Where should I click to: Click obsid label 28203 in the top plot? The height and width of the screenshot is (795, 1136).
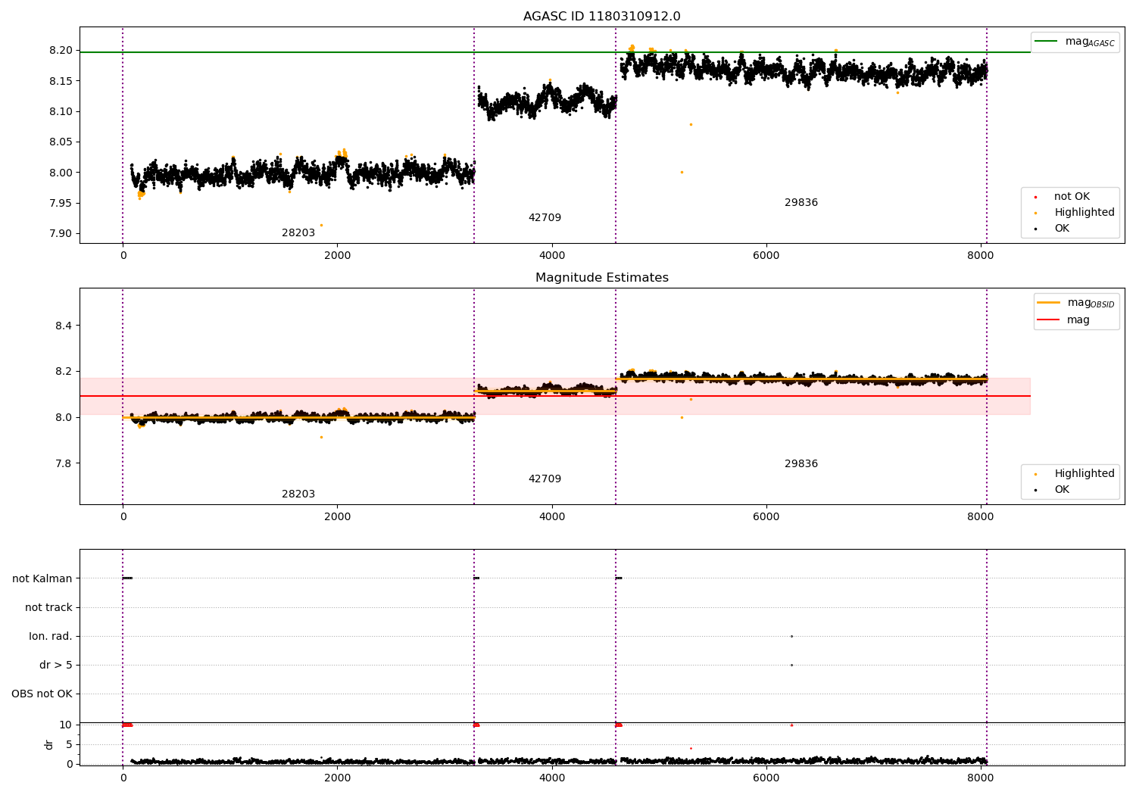click(x=298, y=233)
